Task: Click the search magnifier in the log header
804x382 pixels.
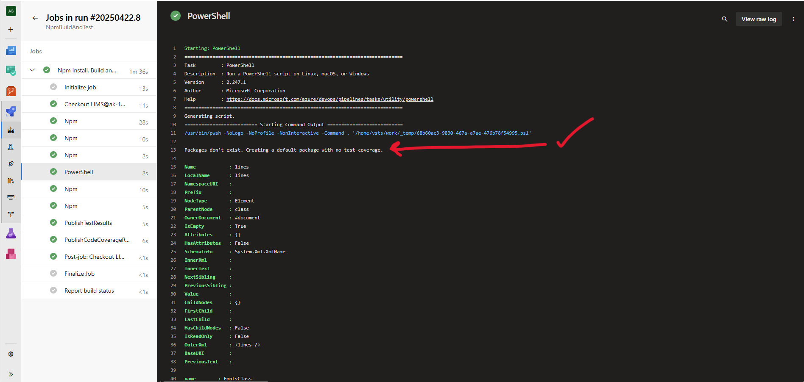Action: pyautogui.click(x=724, y=19)
